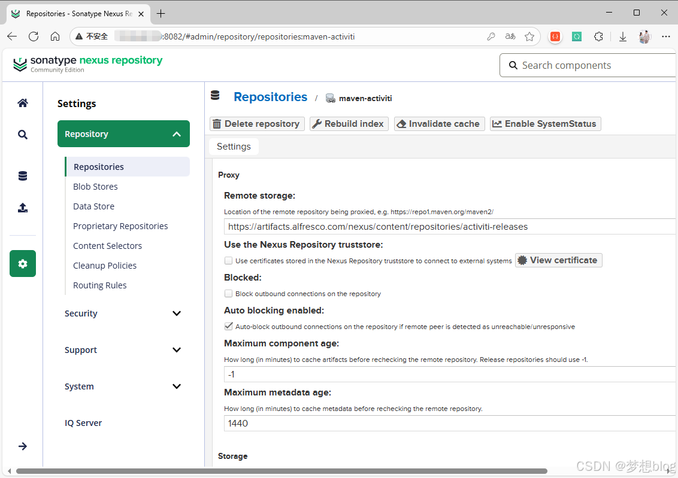The width and height of the screenshot is (678, 478).
Task: Open the browser home page icon
Action: click(x=55, y=36)
